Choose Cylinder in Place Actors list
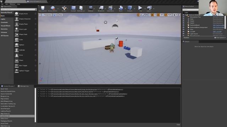Screen dimensions: 227x127 26,50
